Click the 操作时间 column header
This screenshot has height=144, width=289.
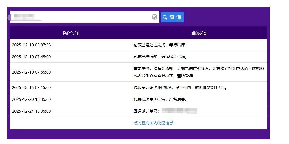coord(71,33)
